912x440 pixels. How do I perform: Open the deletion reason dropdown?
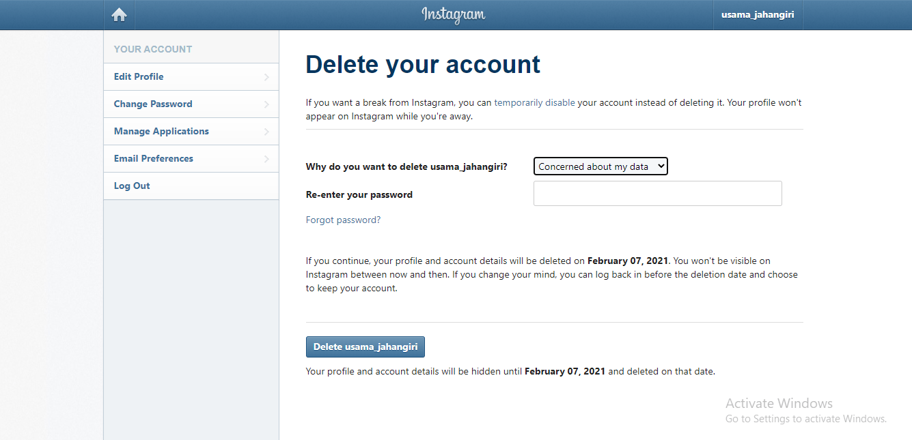click(x=600, y=166)
